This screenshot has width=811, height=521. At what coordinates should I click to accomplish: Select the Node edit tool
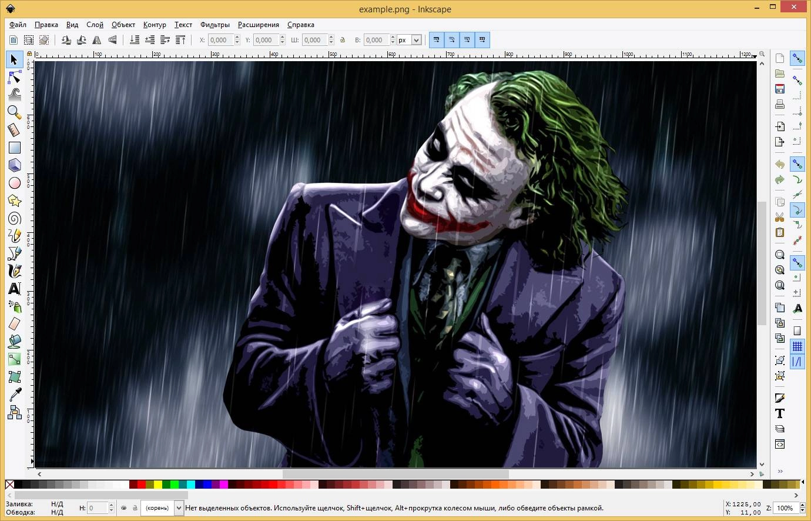[x=14, y=77]
